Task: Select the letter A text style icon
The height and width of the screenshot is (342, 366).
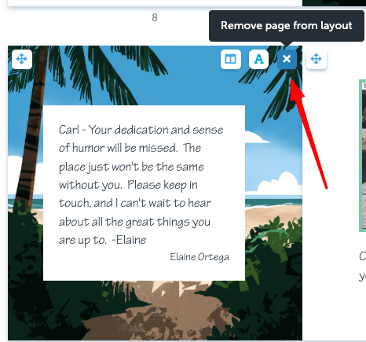Action: (x=258, y=59)
